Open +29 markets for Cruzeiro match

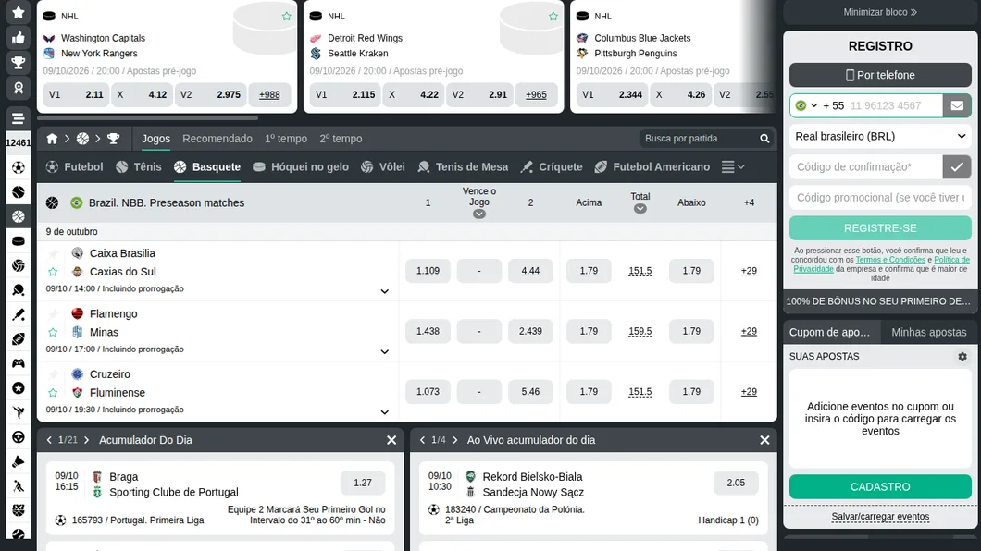(x=749, y=392)
